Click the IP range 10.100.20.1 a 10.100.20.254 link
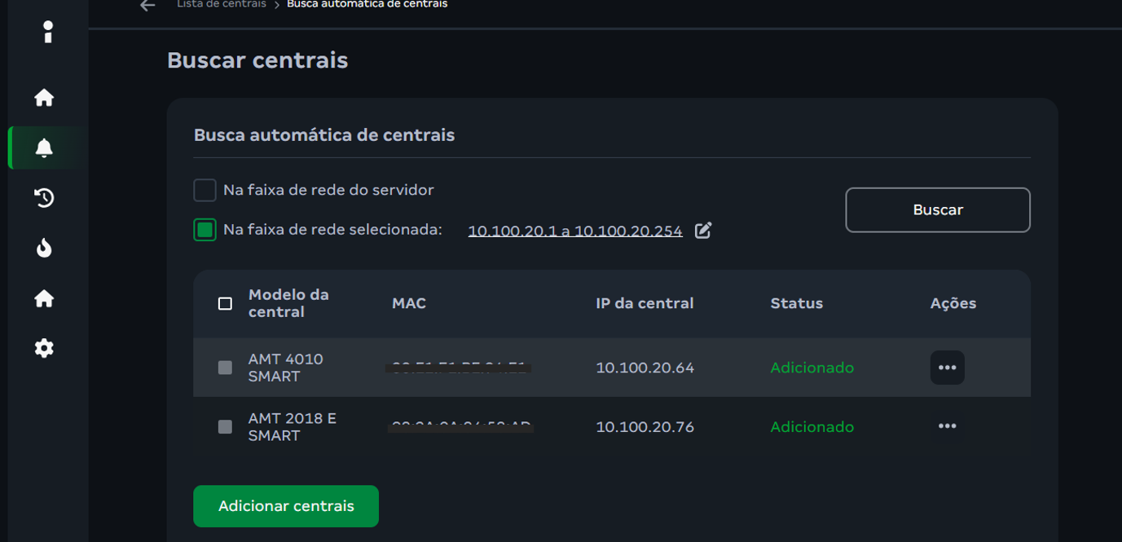 point(575,231)
